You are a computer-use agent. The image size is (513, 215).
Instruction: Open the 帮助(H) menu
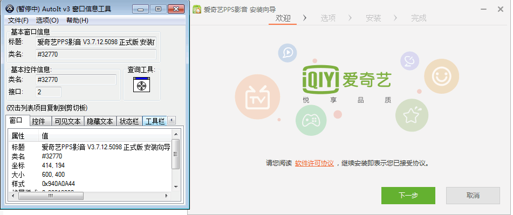[77, 20]
